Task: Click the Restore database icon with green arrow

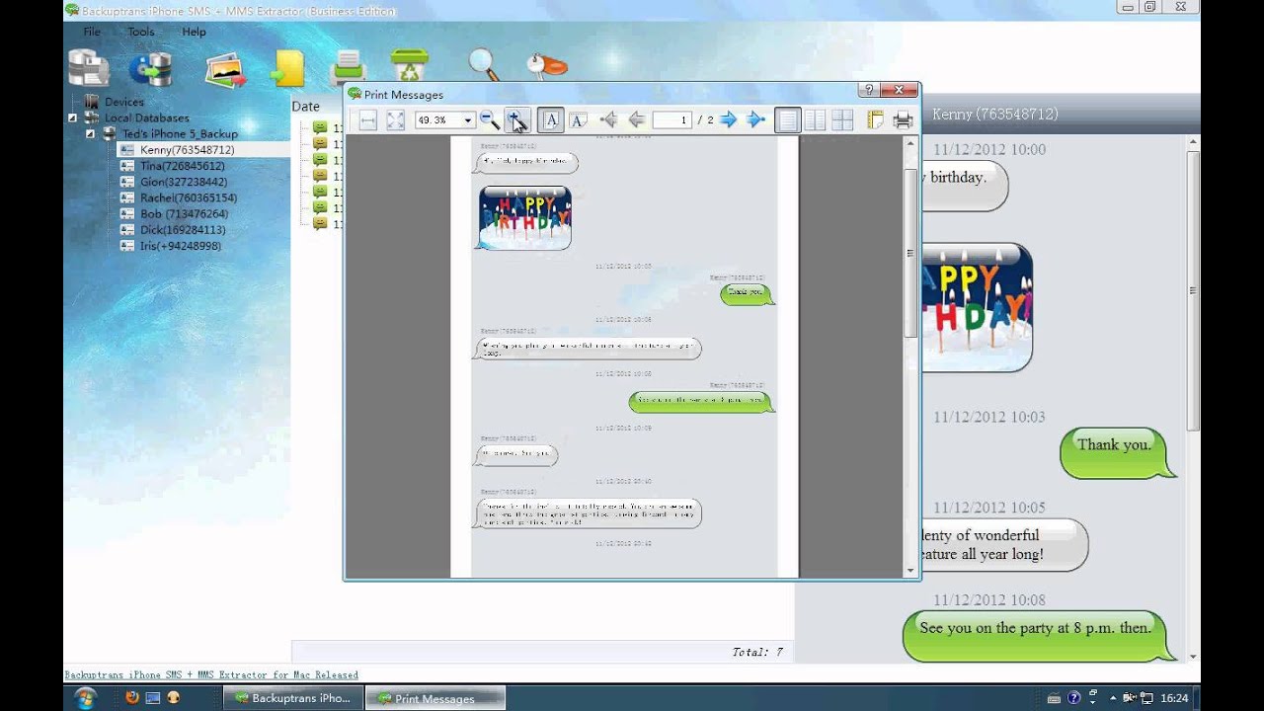Action: pyautogui.click(x=151, y=68)
